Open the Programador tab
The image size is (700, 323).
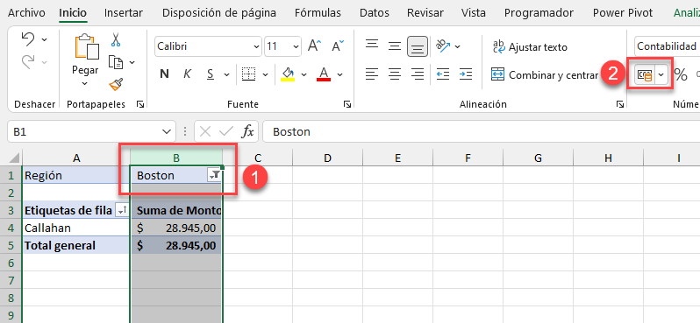[x=539, y=13]
